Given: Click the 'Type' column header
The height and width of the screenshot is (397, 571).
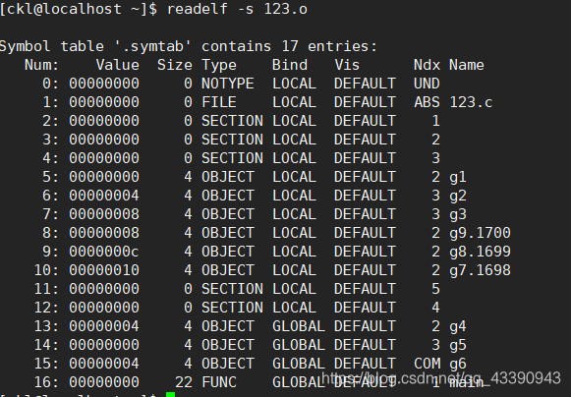Looking at the screenshot, I should pos(219,66).
